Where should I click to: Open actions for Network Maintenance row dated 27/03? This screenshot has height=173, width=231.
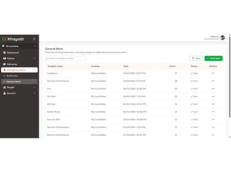coord(213,135)
